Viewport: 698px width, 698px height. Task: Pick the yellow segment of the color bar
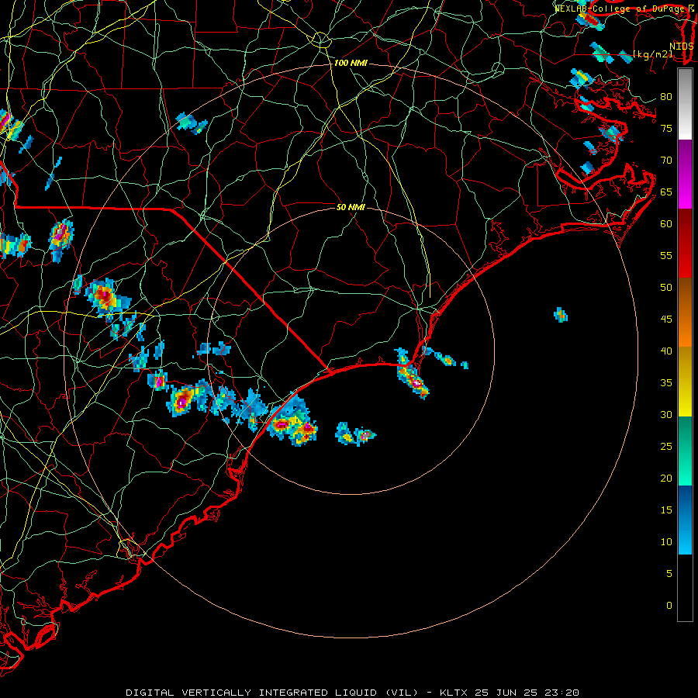[685, 382]
